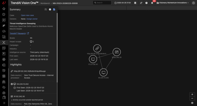
Task: Select the endpoint node 54.224.13.242 in graph
Action: 103,73
